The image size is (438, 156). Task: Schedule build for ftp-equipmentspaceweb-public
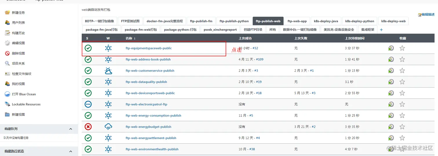coord(391,48)
